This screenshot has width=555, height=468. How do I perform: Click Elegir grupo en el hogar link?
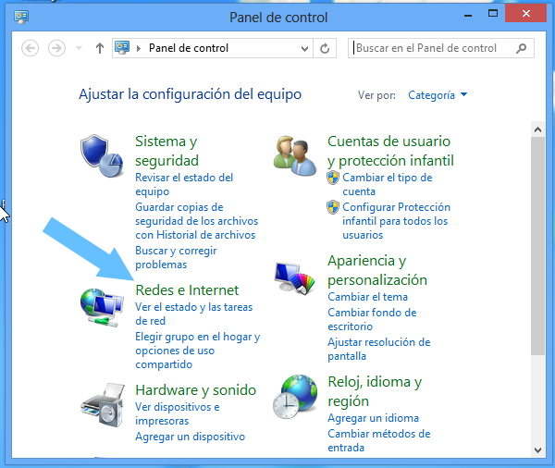(x=198, y=351)
